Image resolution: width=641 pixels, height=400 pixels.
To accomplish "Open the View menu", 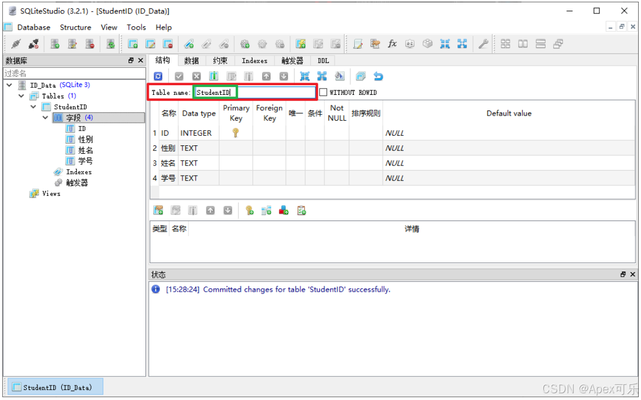I will (109, 27).
